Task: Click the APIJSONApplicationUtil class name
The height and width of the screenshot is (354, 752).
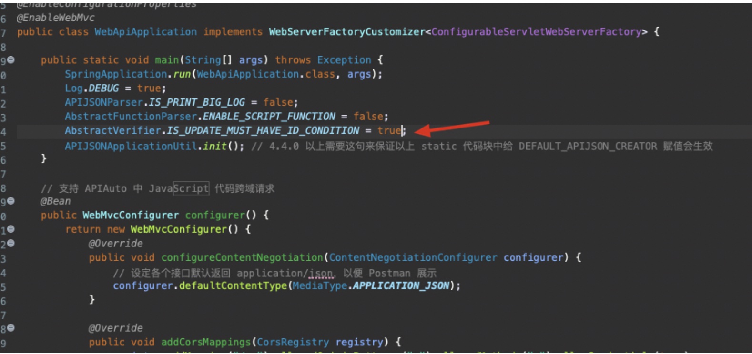Action: tap(131, 146)
